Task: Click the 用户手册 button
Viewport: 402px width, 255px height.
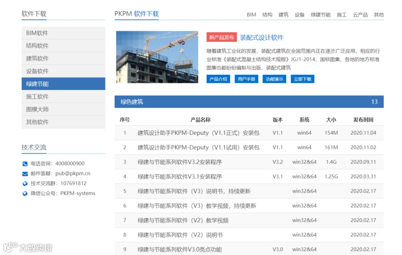Action: pyautogui.click(x=246, y=79)
